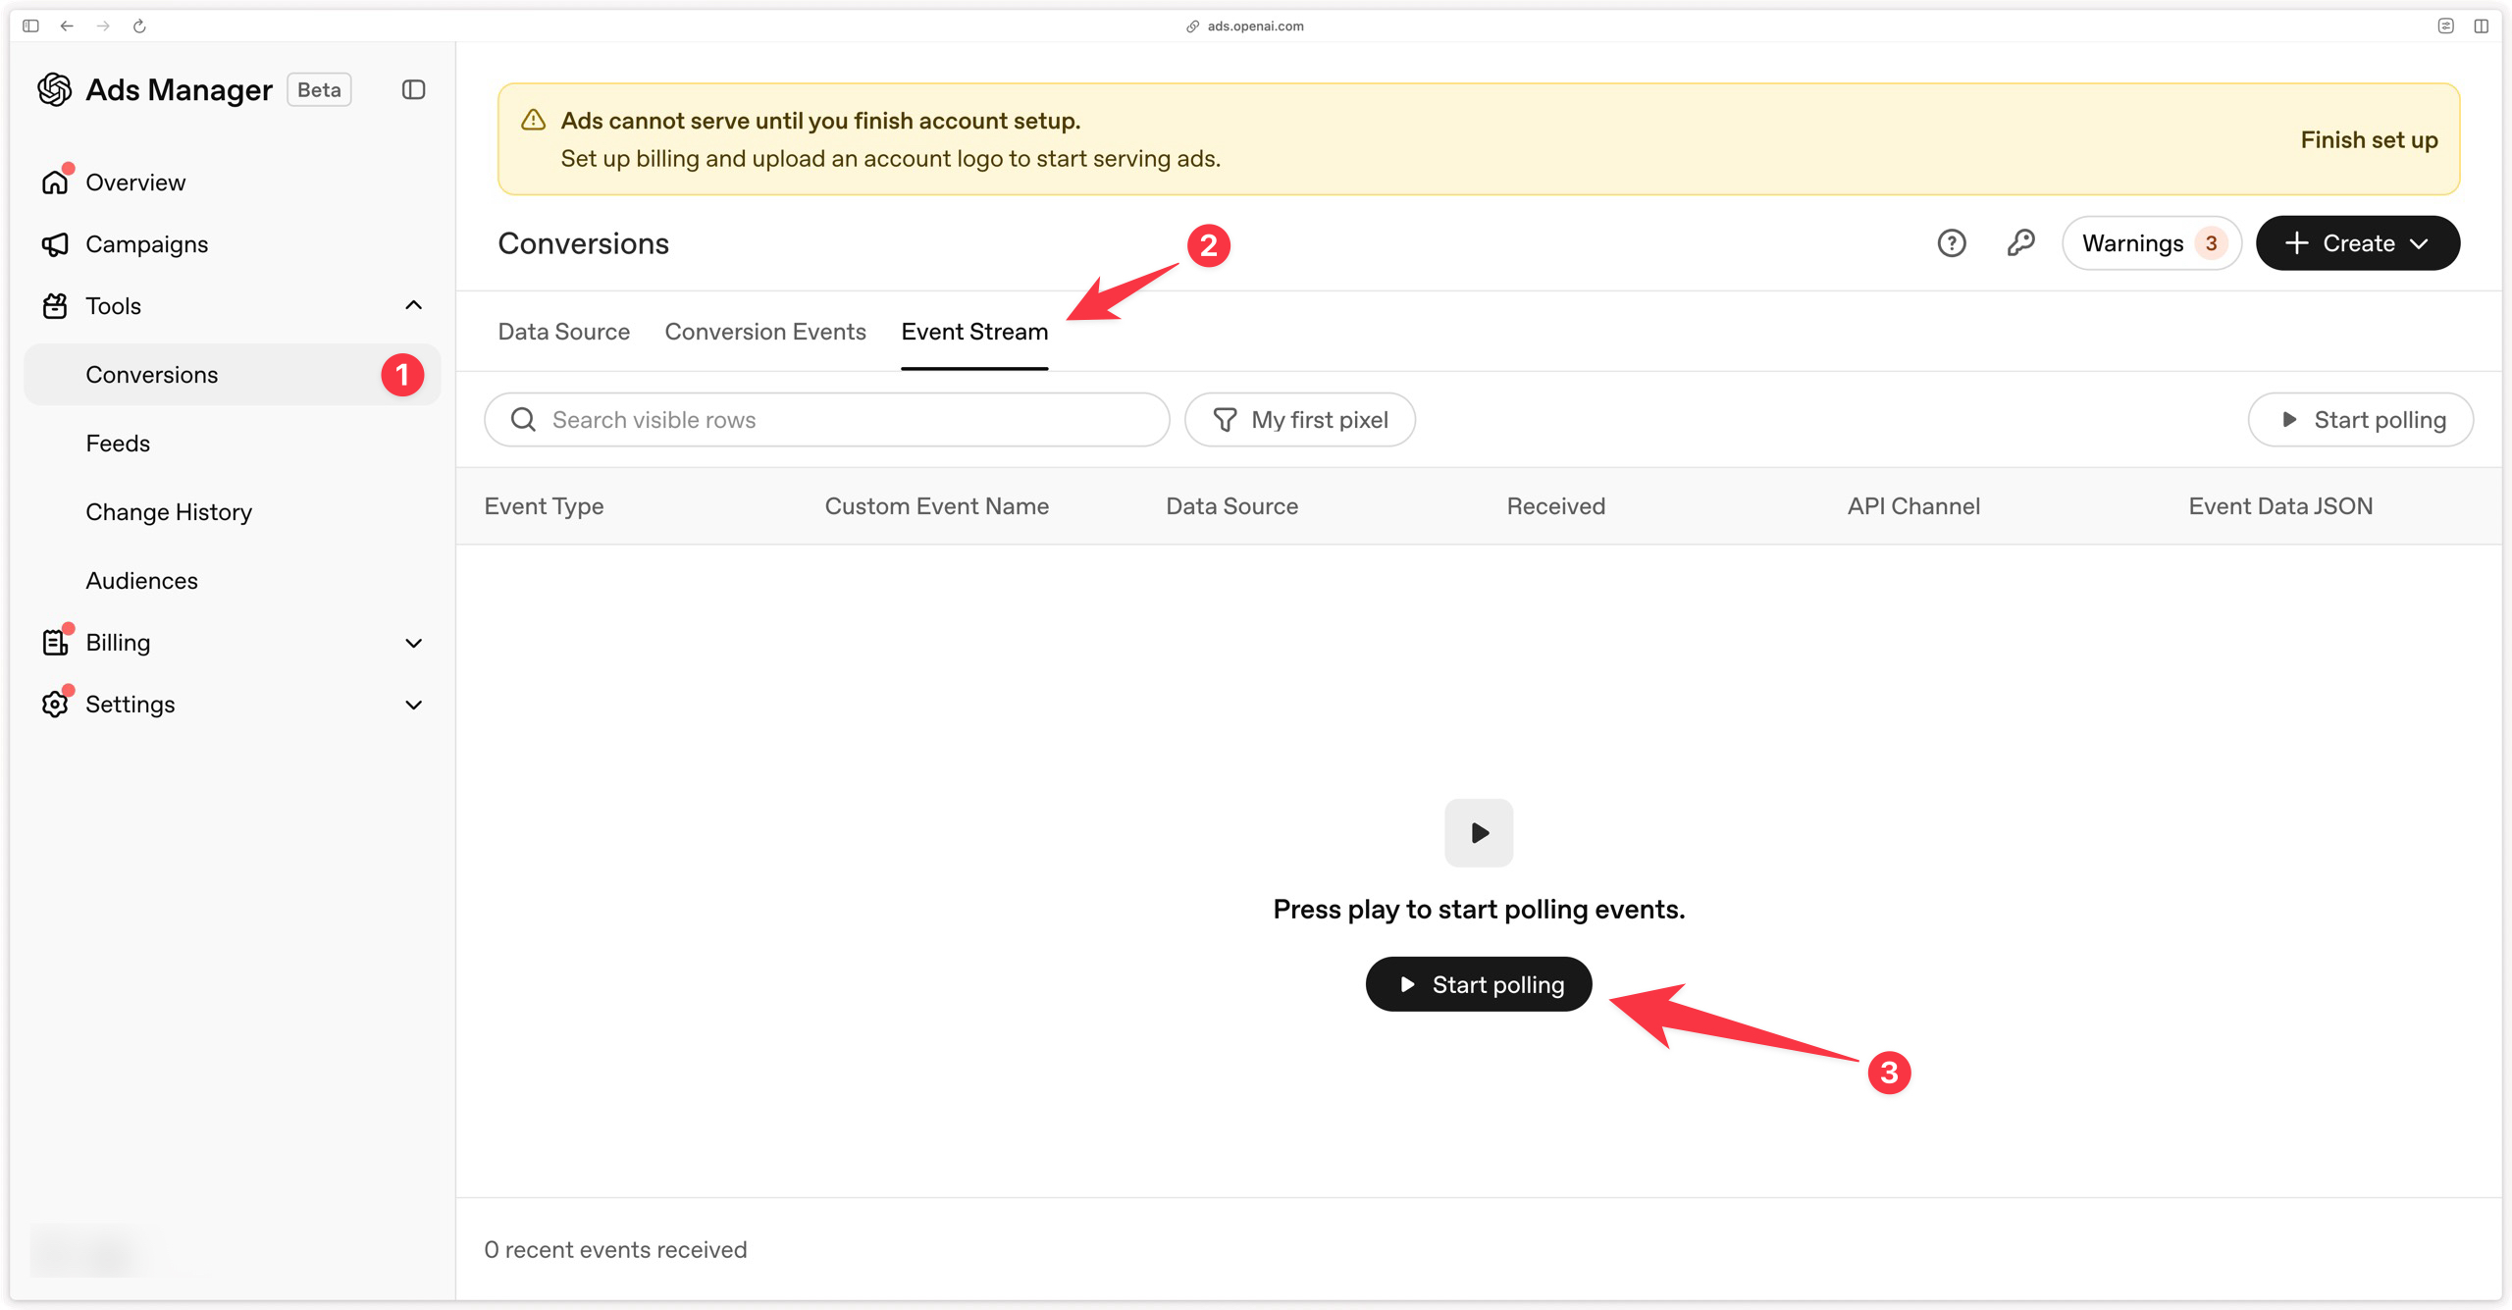Click the Campaigns megaphone icon

tap(55, 244)
